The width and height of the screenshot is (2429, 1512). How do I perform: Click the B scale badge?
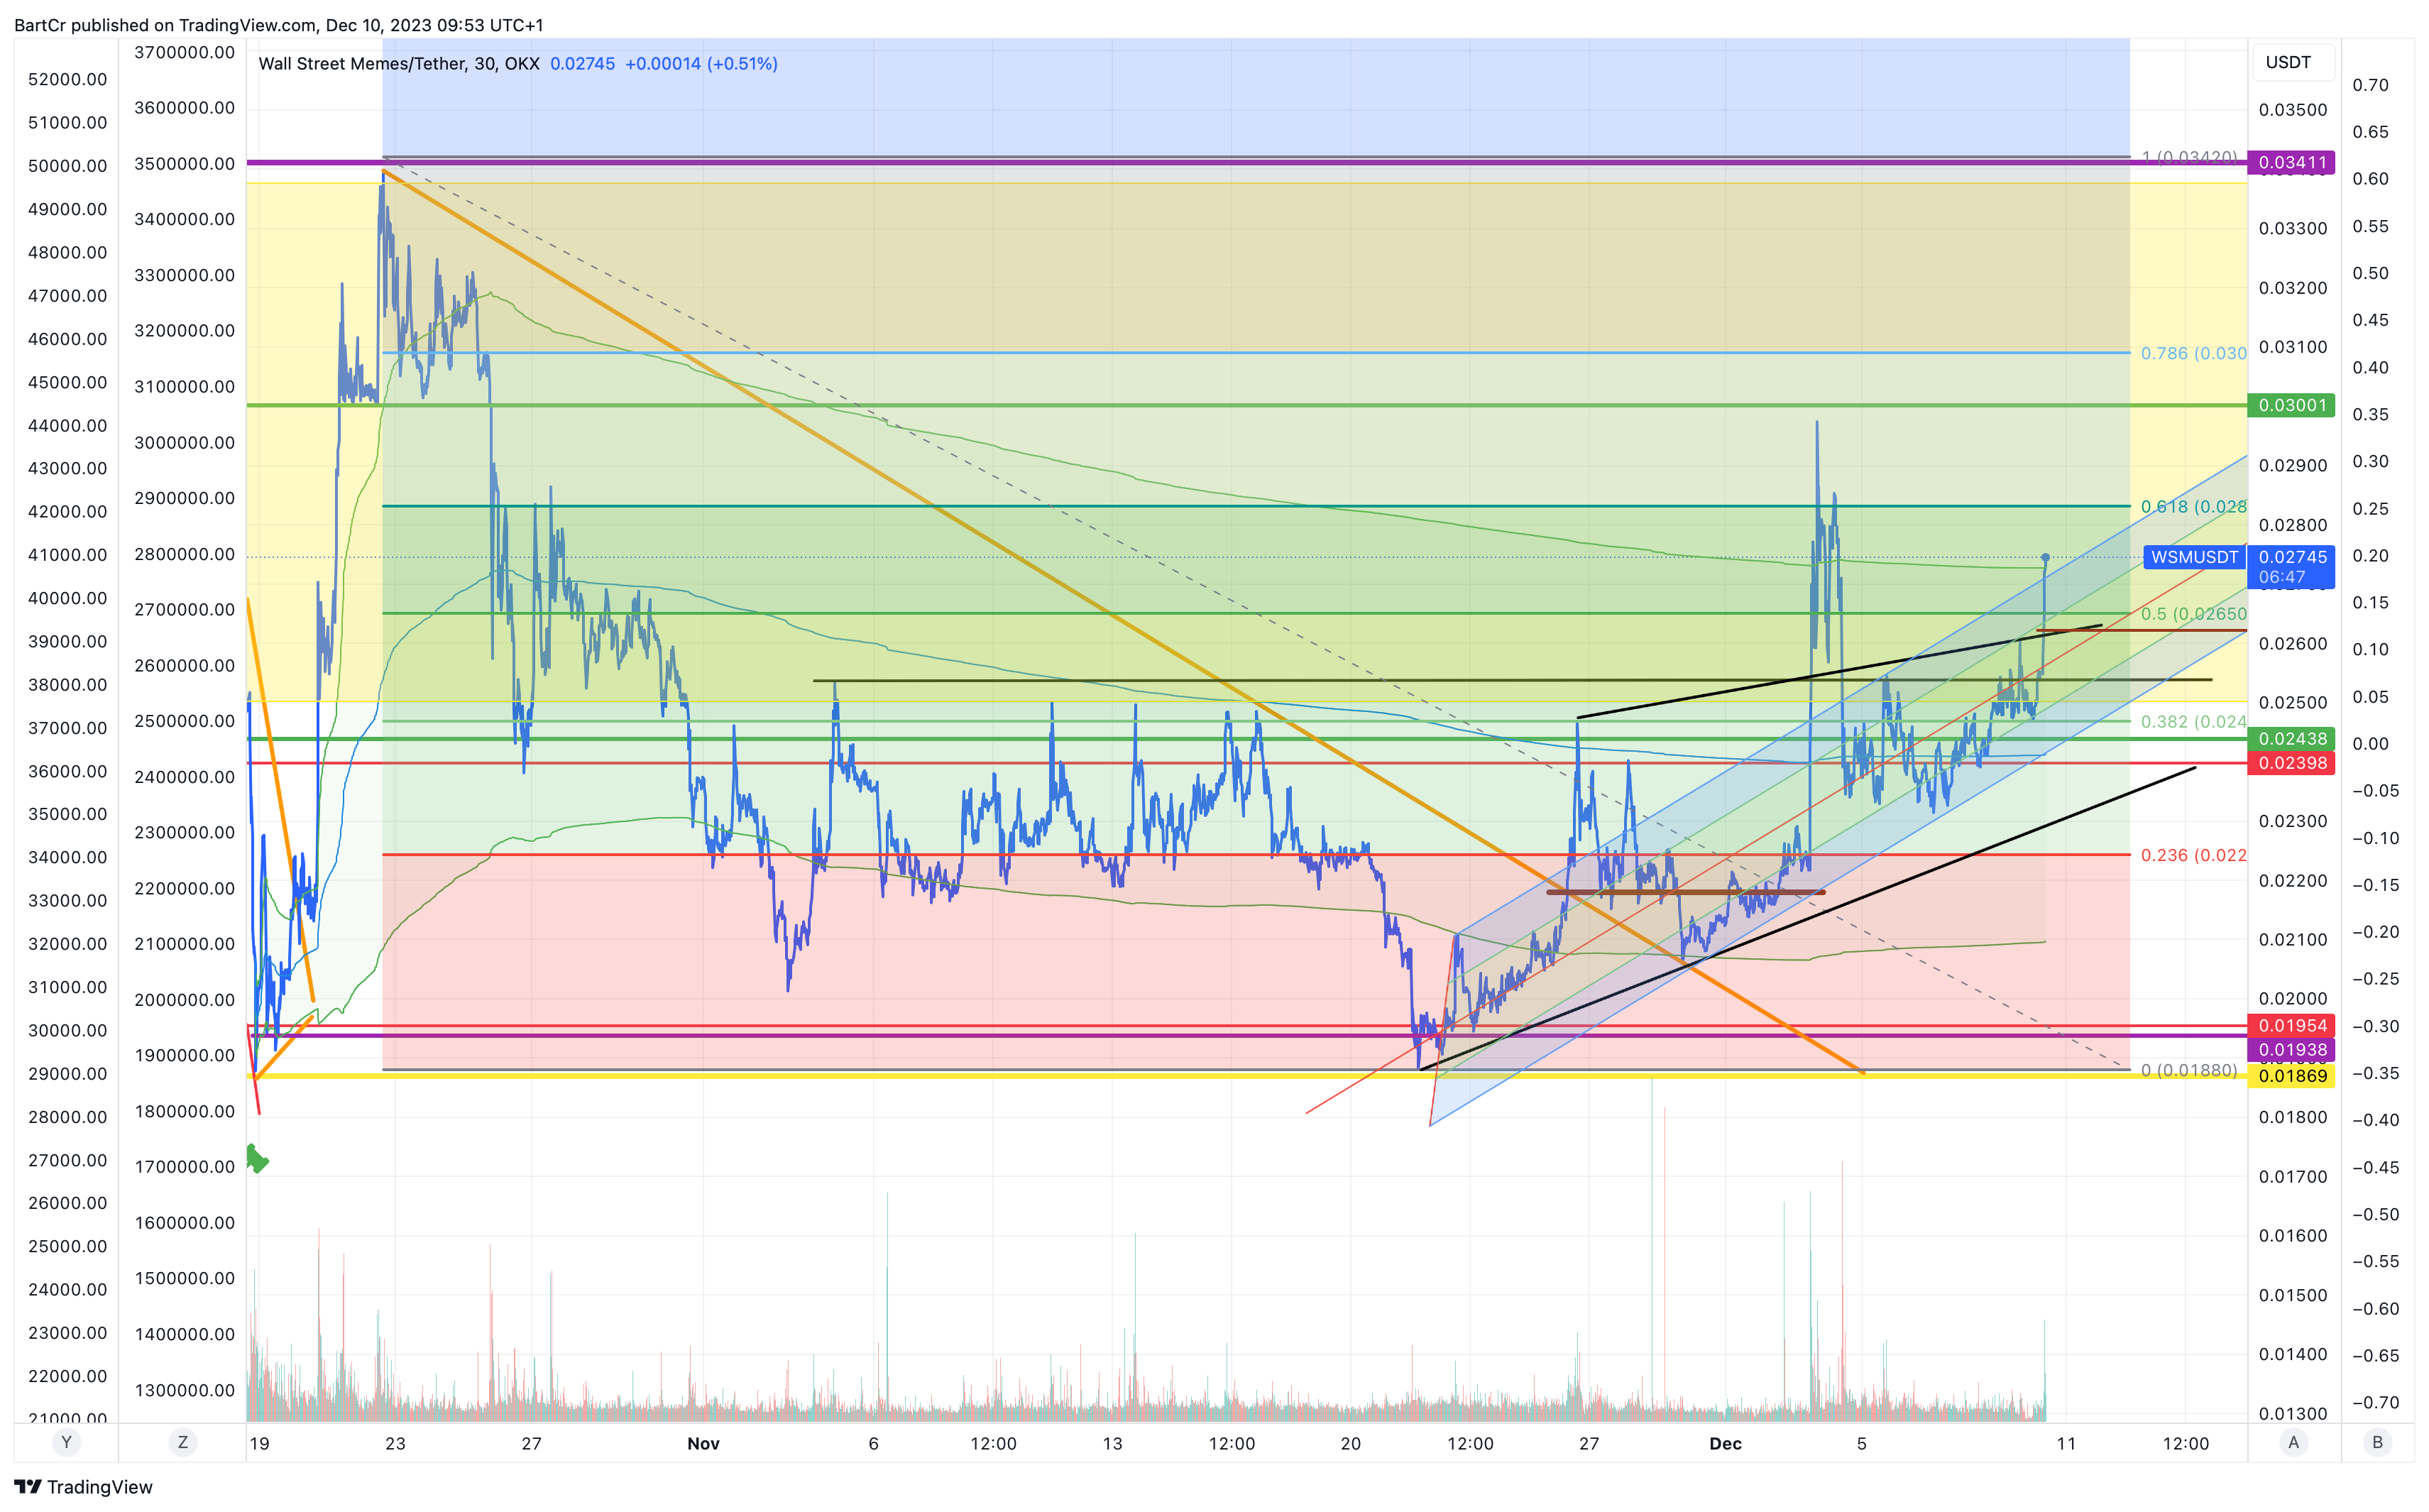pos(2378,1442)
